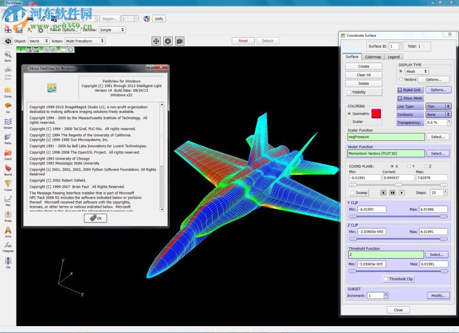Click the Current coord value field 0.904937
The image size is (459, 333).
(398, 178)
